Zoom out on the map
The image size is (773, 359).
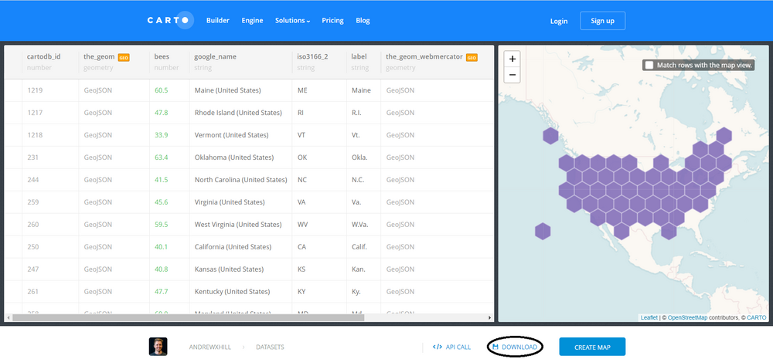click(512, 75)
